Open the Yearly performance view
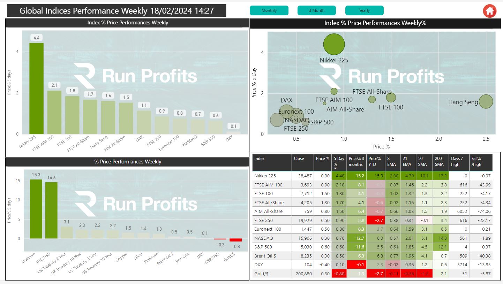 click(364, 10)
